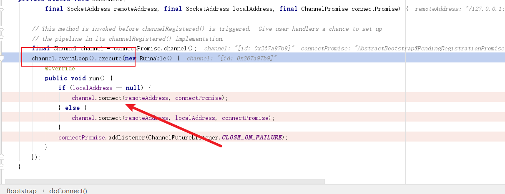The height and width of the screenshot is (194, 505).
Task: Click fold marker at doConnect closing brace
Action: pos(3,167)
